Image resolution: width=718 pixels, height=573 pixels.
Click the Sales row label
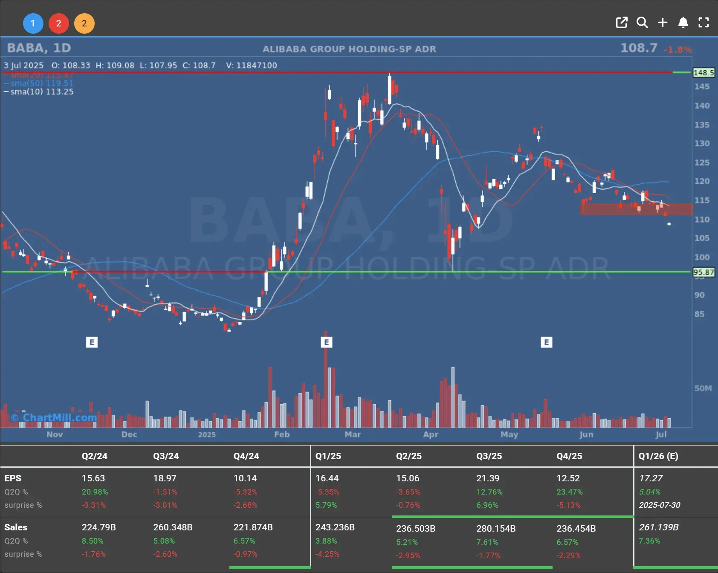16,527
